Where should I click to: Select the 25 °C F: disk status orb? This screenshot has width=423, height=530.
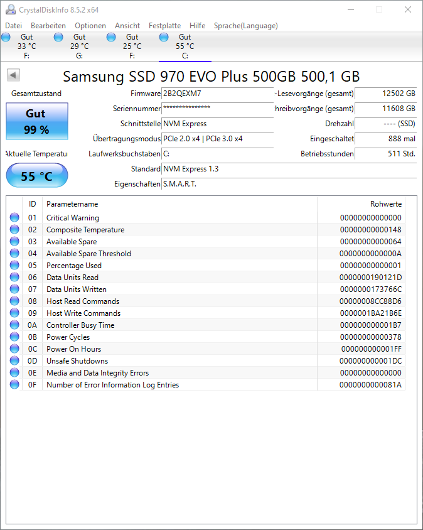(x=111, y=37)
